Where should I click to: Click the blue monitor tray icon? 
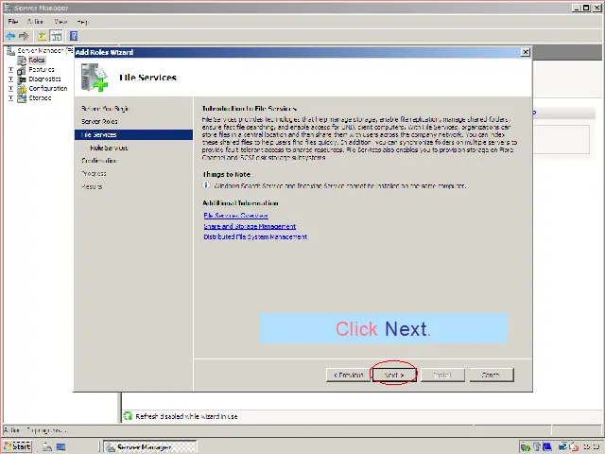point(546,447)
